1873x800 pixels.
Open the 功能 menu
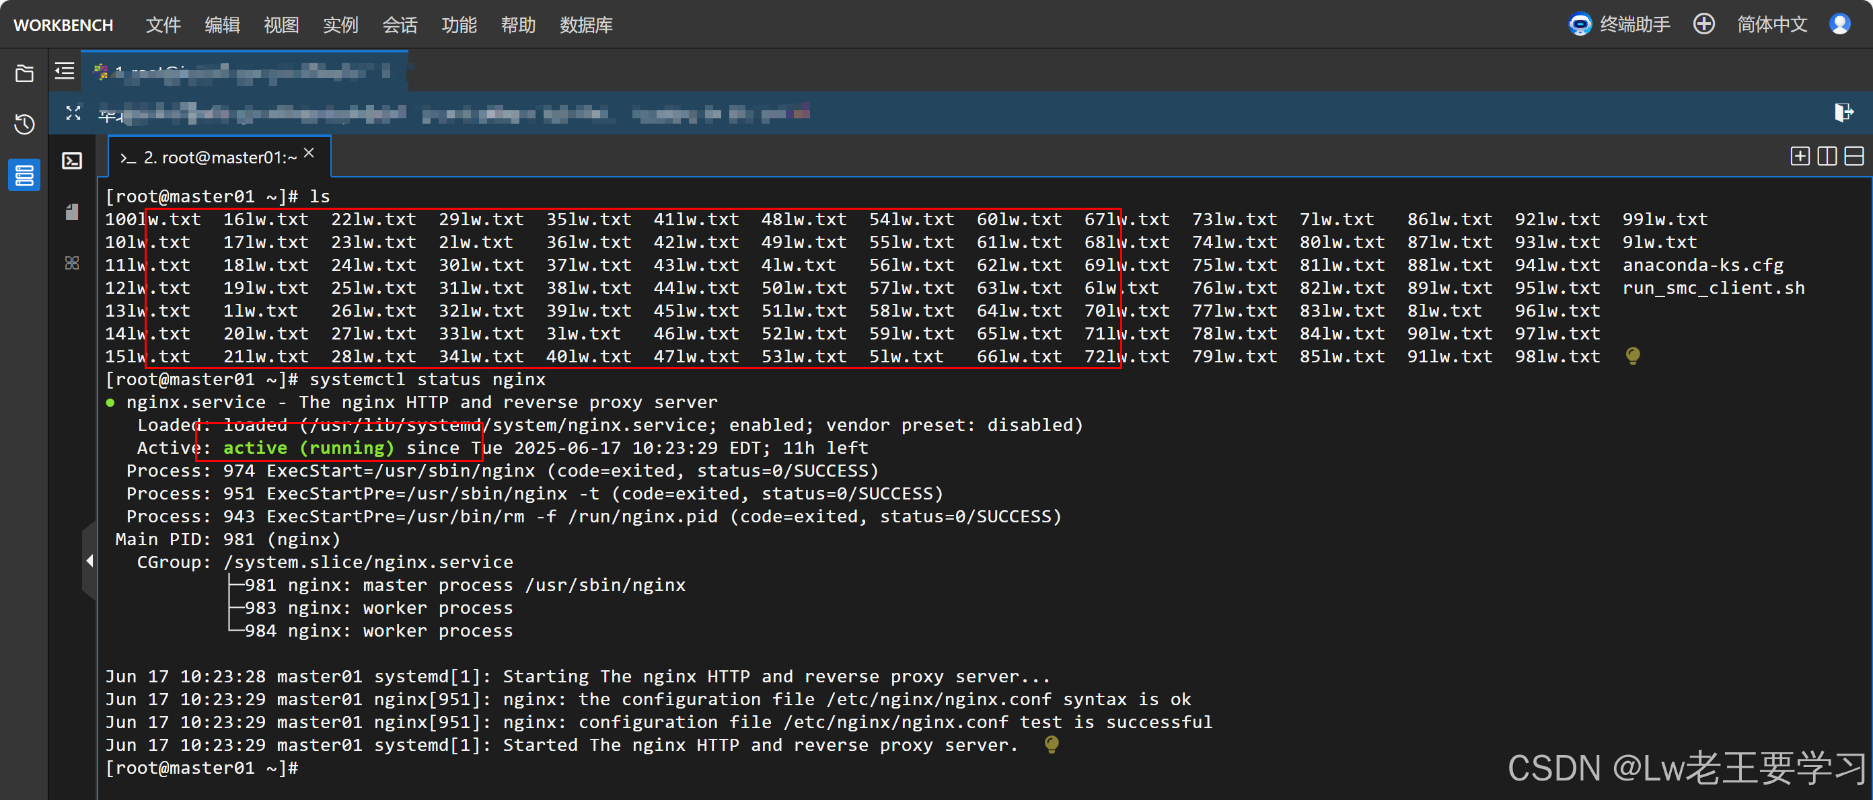pyautogui.click(x=459, y=25)
